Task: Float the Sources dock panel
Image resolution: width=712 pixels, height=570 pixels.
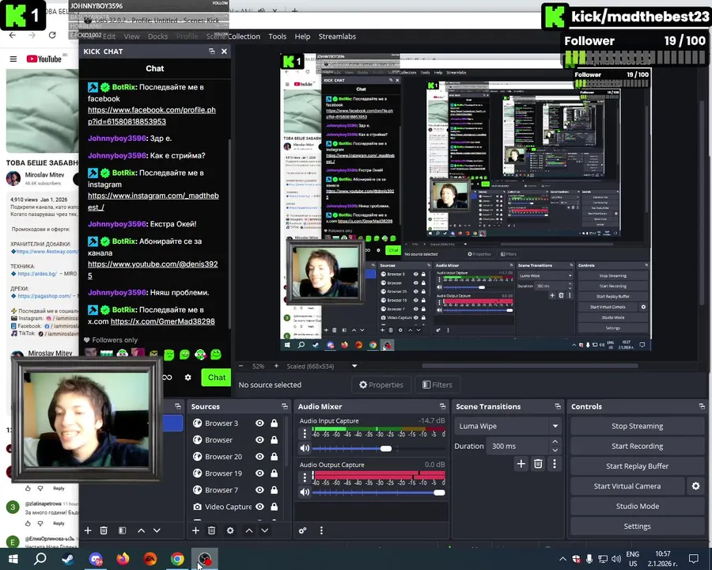Action: (x=285, y=406)
